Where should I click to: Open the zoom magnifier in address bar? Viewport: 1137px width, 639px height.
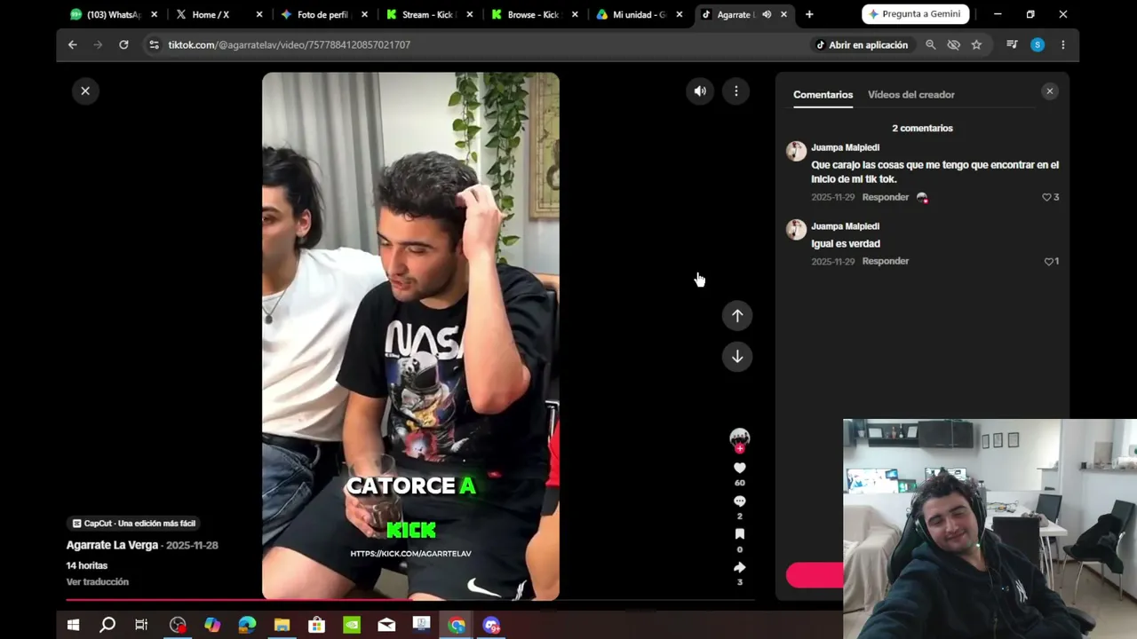coord(931,44)
